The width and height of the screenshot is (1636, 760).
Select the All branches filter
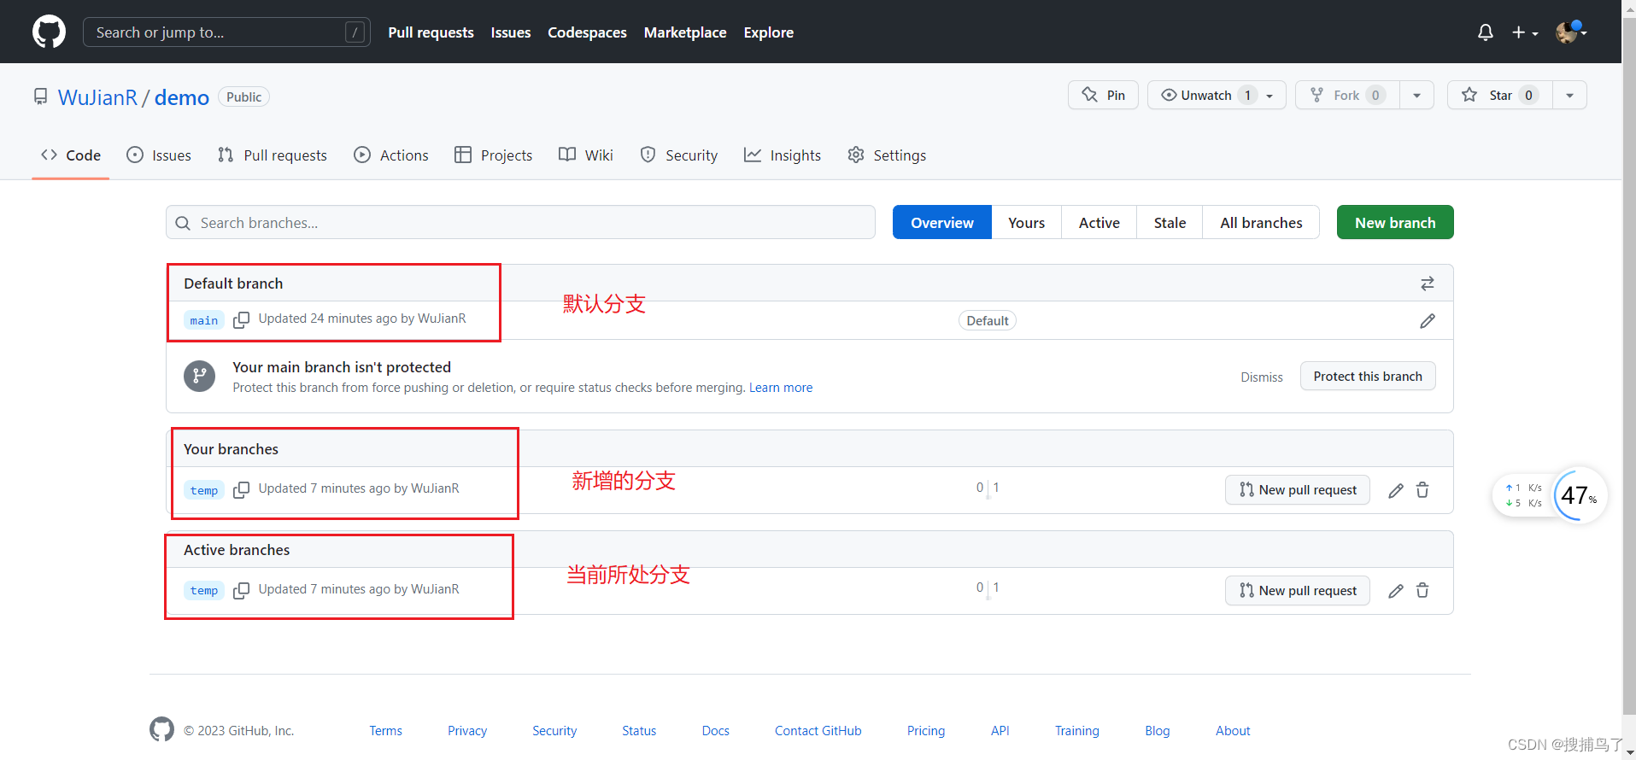pyautogui.click(x=1261, y=222)
